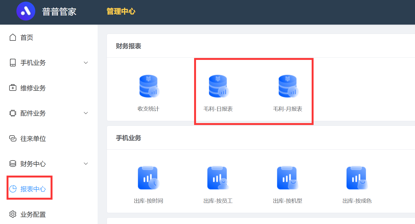
Task: Click the 财务报表 section heading
Action: 128,46
